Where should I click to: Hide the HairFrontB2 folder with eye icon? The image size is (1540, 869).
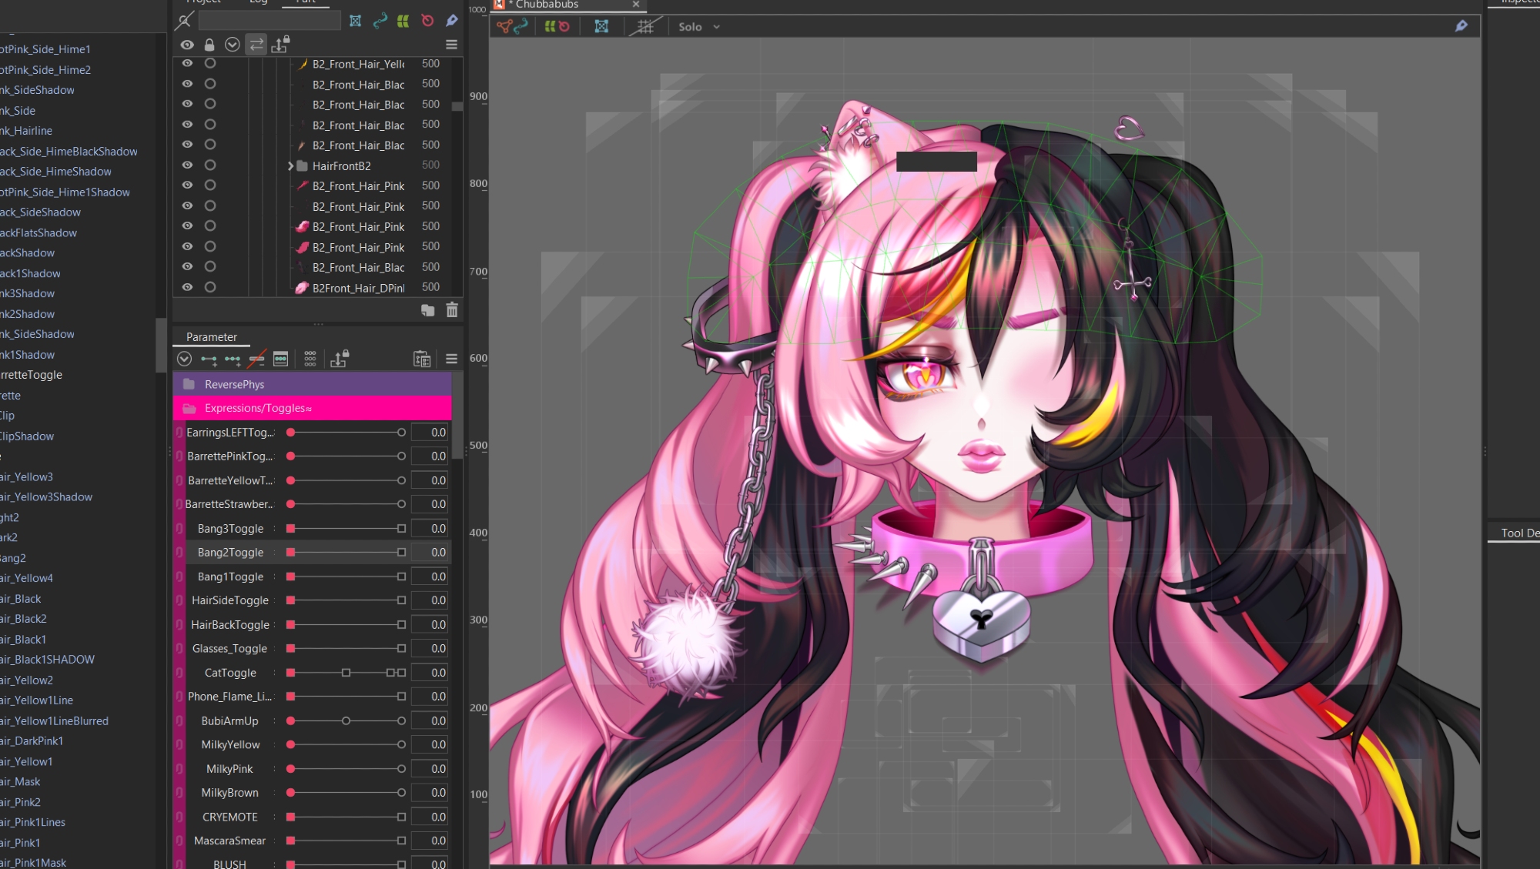187,165
